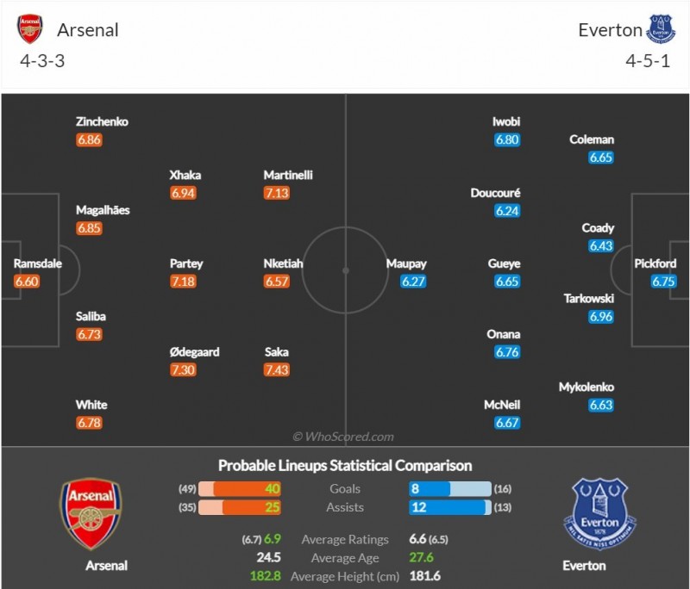Viewport: 690px width, 589px height.
Task: Select Ødegaard's 7.30 rating badge
Action: (x=183, y=369)
